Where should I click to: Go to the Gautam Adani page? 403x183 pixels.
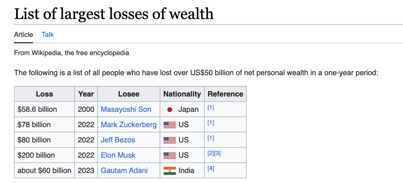(124, 171)
